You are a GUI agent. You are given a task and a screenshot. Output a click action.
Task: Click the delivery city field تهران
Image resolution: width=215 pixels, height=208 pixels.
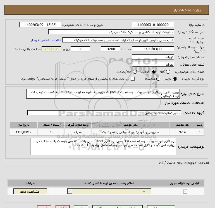tap(153, 64)
